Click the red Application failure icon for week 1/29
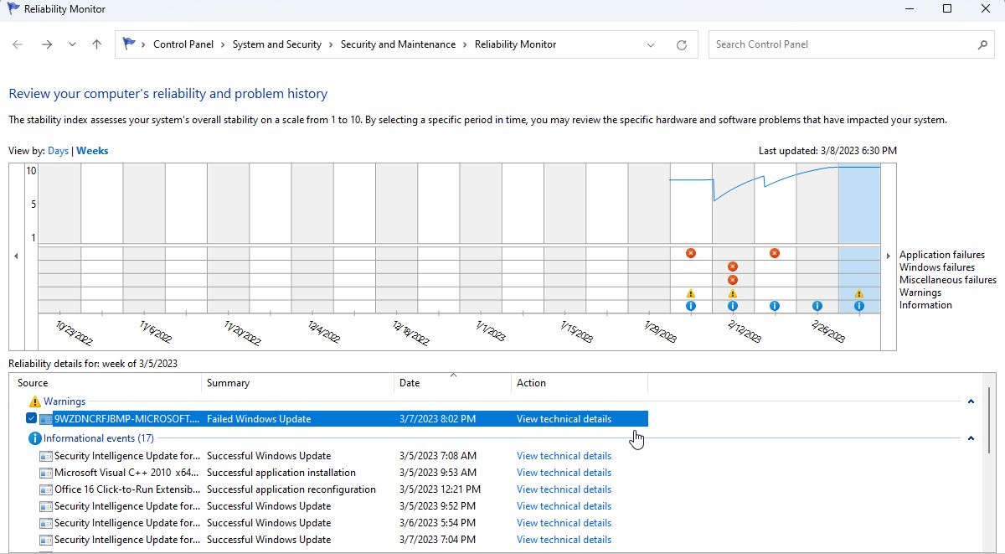1005x554 pixels. 691,253
